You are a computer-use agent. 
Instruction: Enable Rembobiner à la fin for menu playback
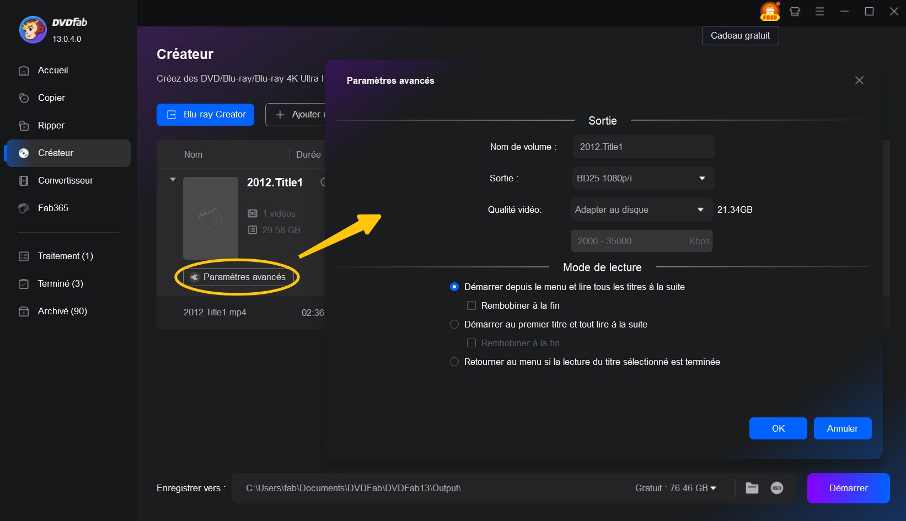pyautogui.click(x=471, y=305)
